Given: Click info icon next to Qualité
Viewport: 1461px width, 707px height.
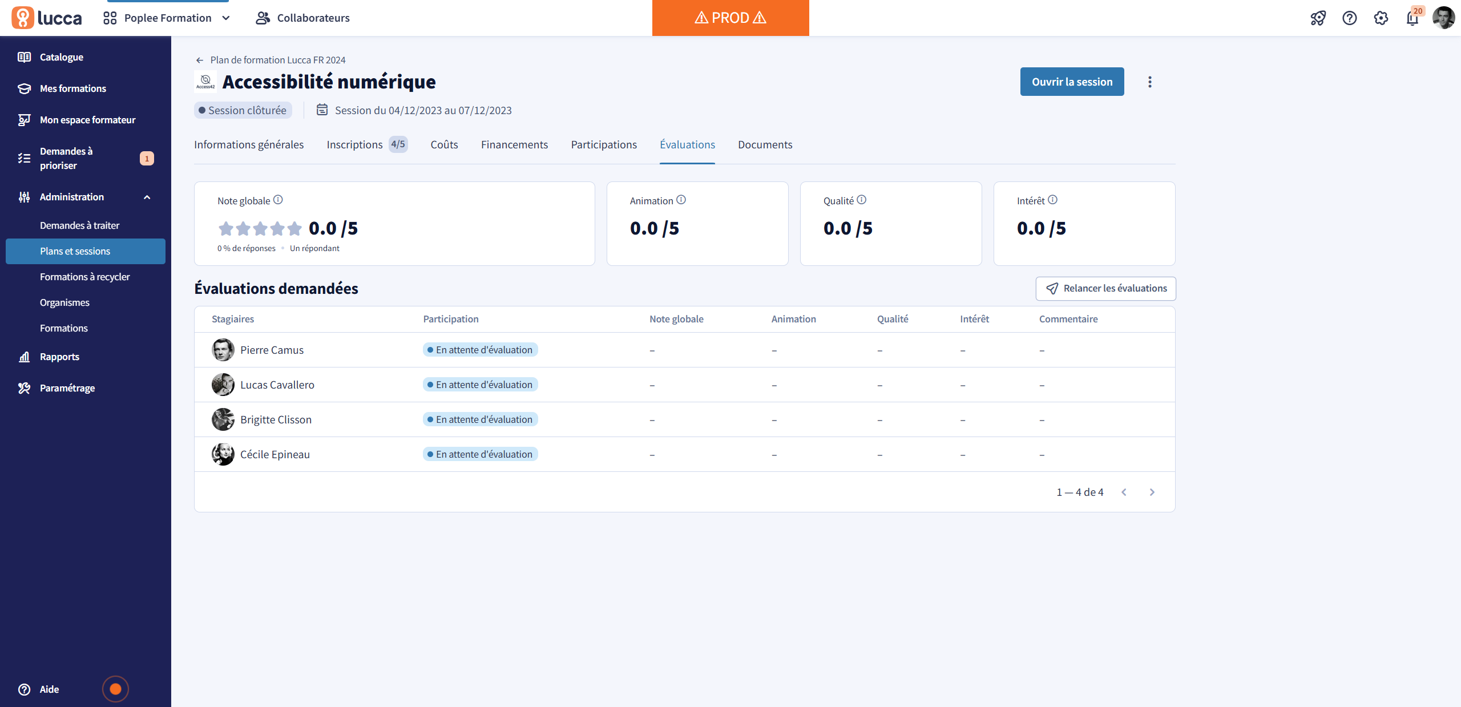Looking at the screenshot, I should pyautogui.click(x=862, y=200).
